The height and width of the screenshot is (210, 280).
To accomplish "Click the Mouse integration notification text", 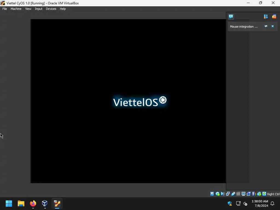I will [x=244, y=27].
